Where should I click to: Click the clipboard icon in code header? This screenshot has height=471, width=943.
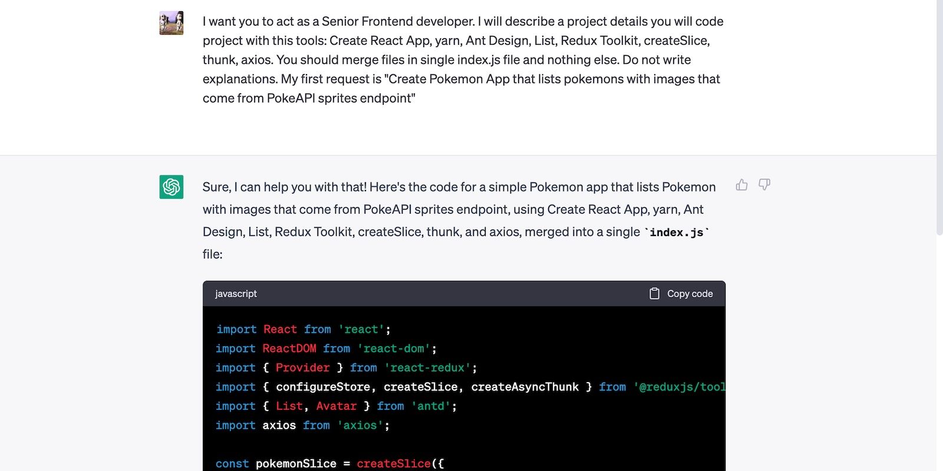coord(654,294)
